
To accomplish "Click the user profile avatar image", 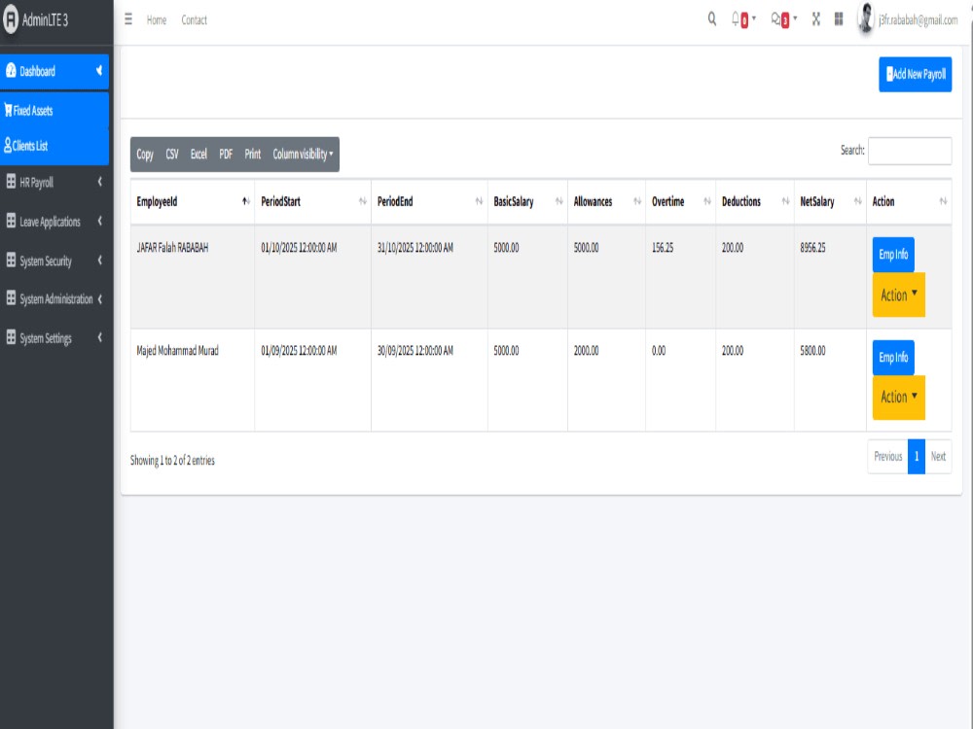I will point(866,18).
